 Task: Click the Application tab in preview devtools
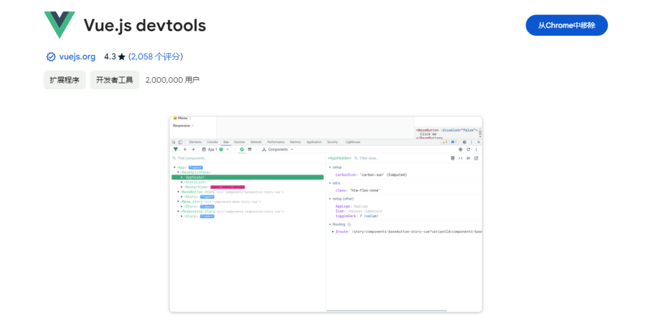314,142
